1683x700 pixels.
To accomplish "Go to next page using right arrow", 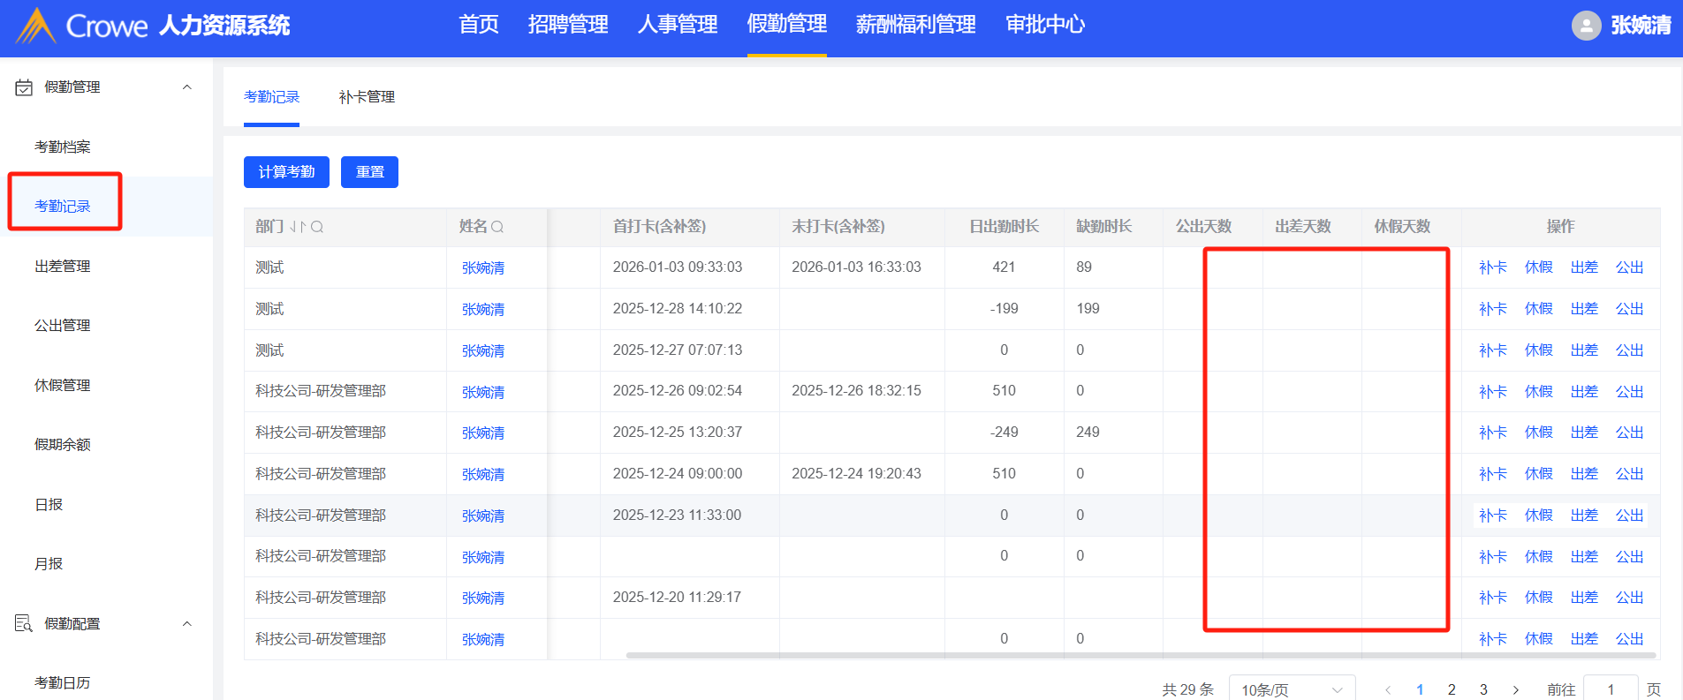I will pyautogui.click(x=1516, y=689).
